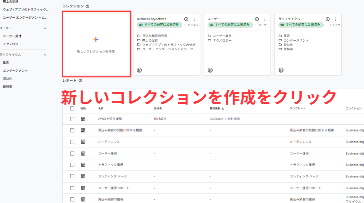The image size is (364, 203).
Task: Open エンゲージメント in the left sidebar
Action: point(15,71)
